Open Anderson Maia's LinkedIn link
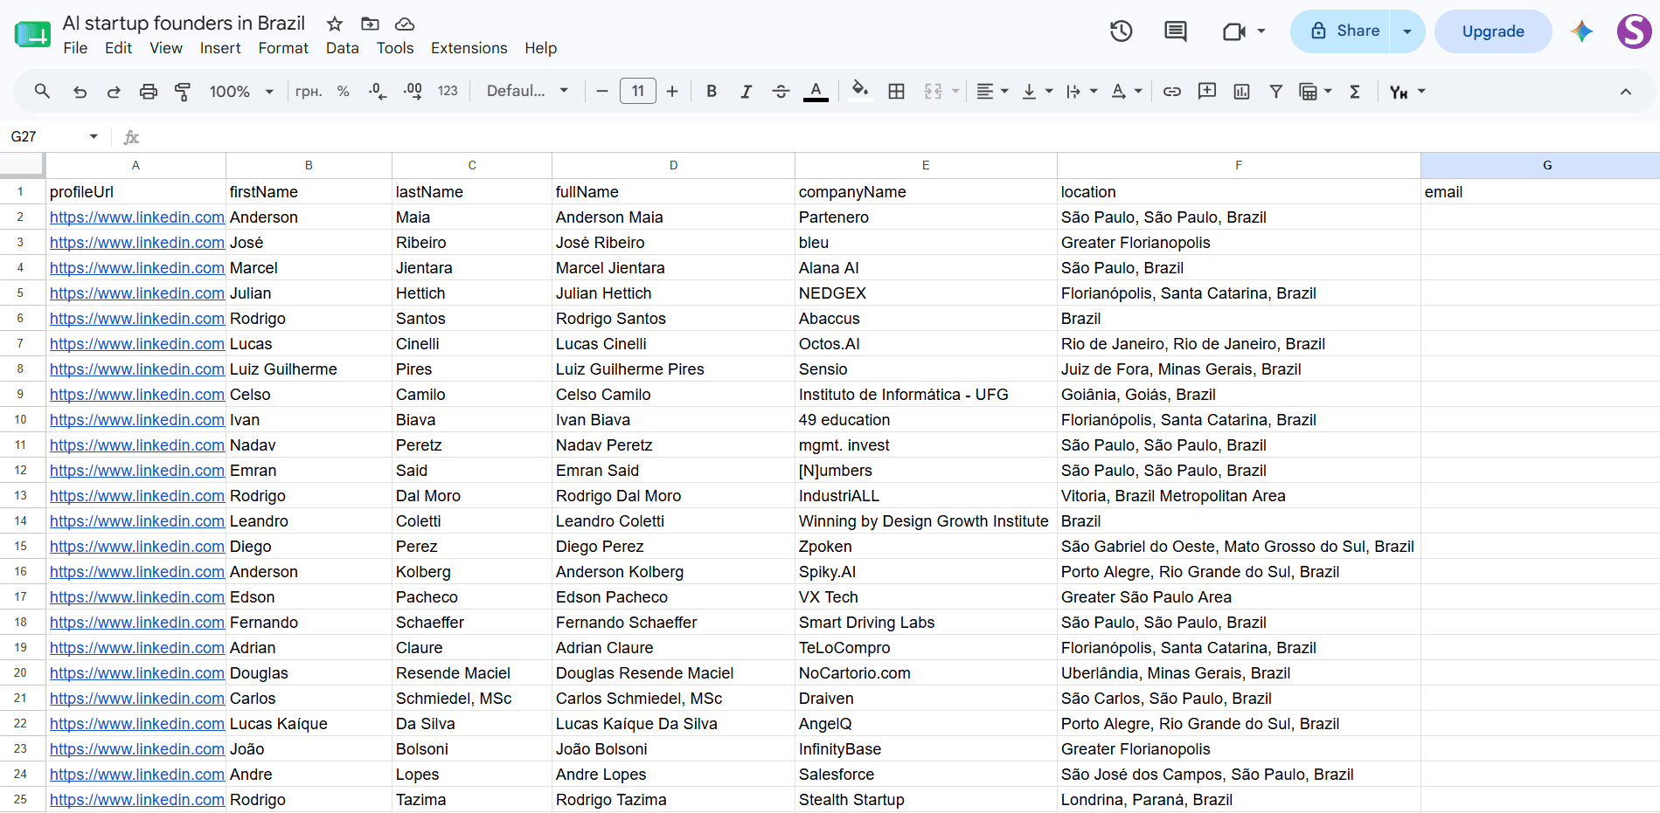This screenshot has width=1660, height=813. click(x=136, y=217)
